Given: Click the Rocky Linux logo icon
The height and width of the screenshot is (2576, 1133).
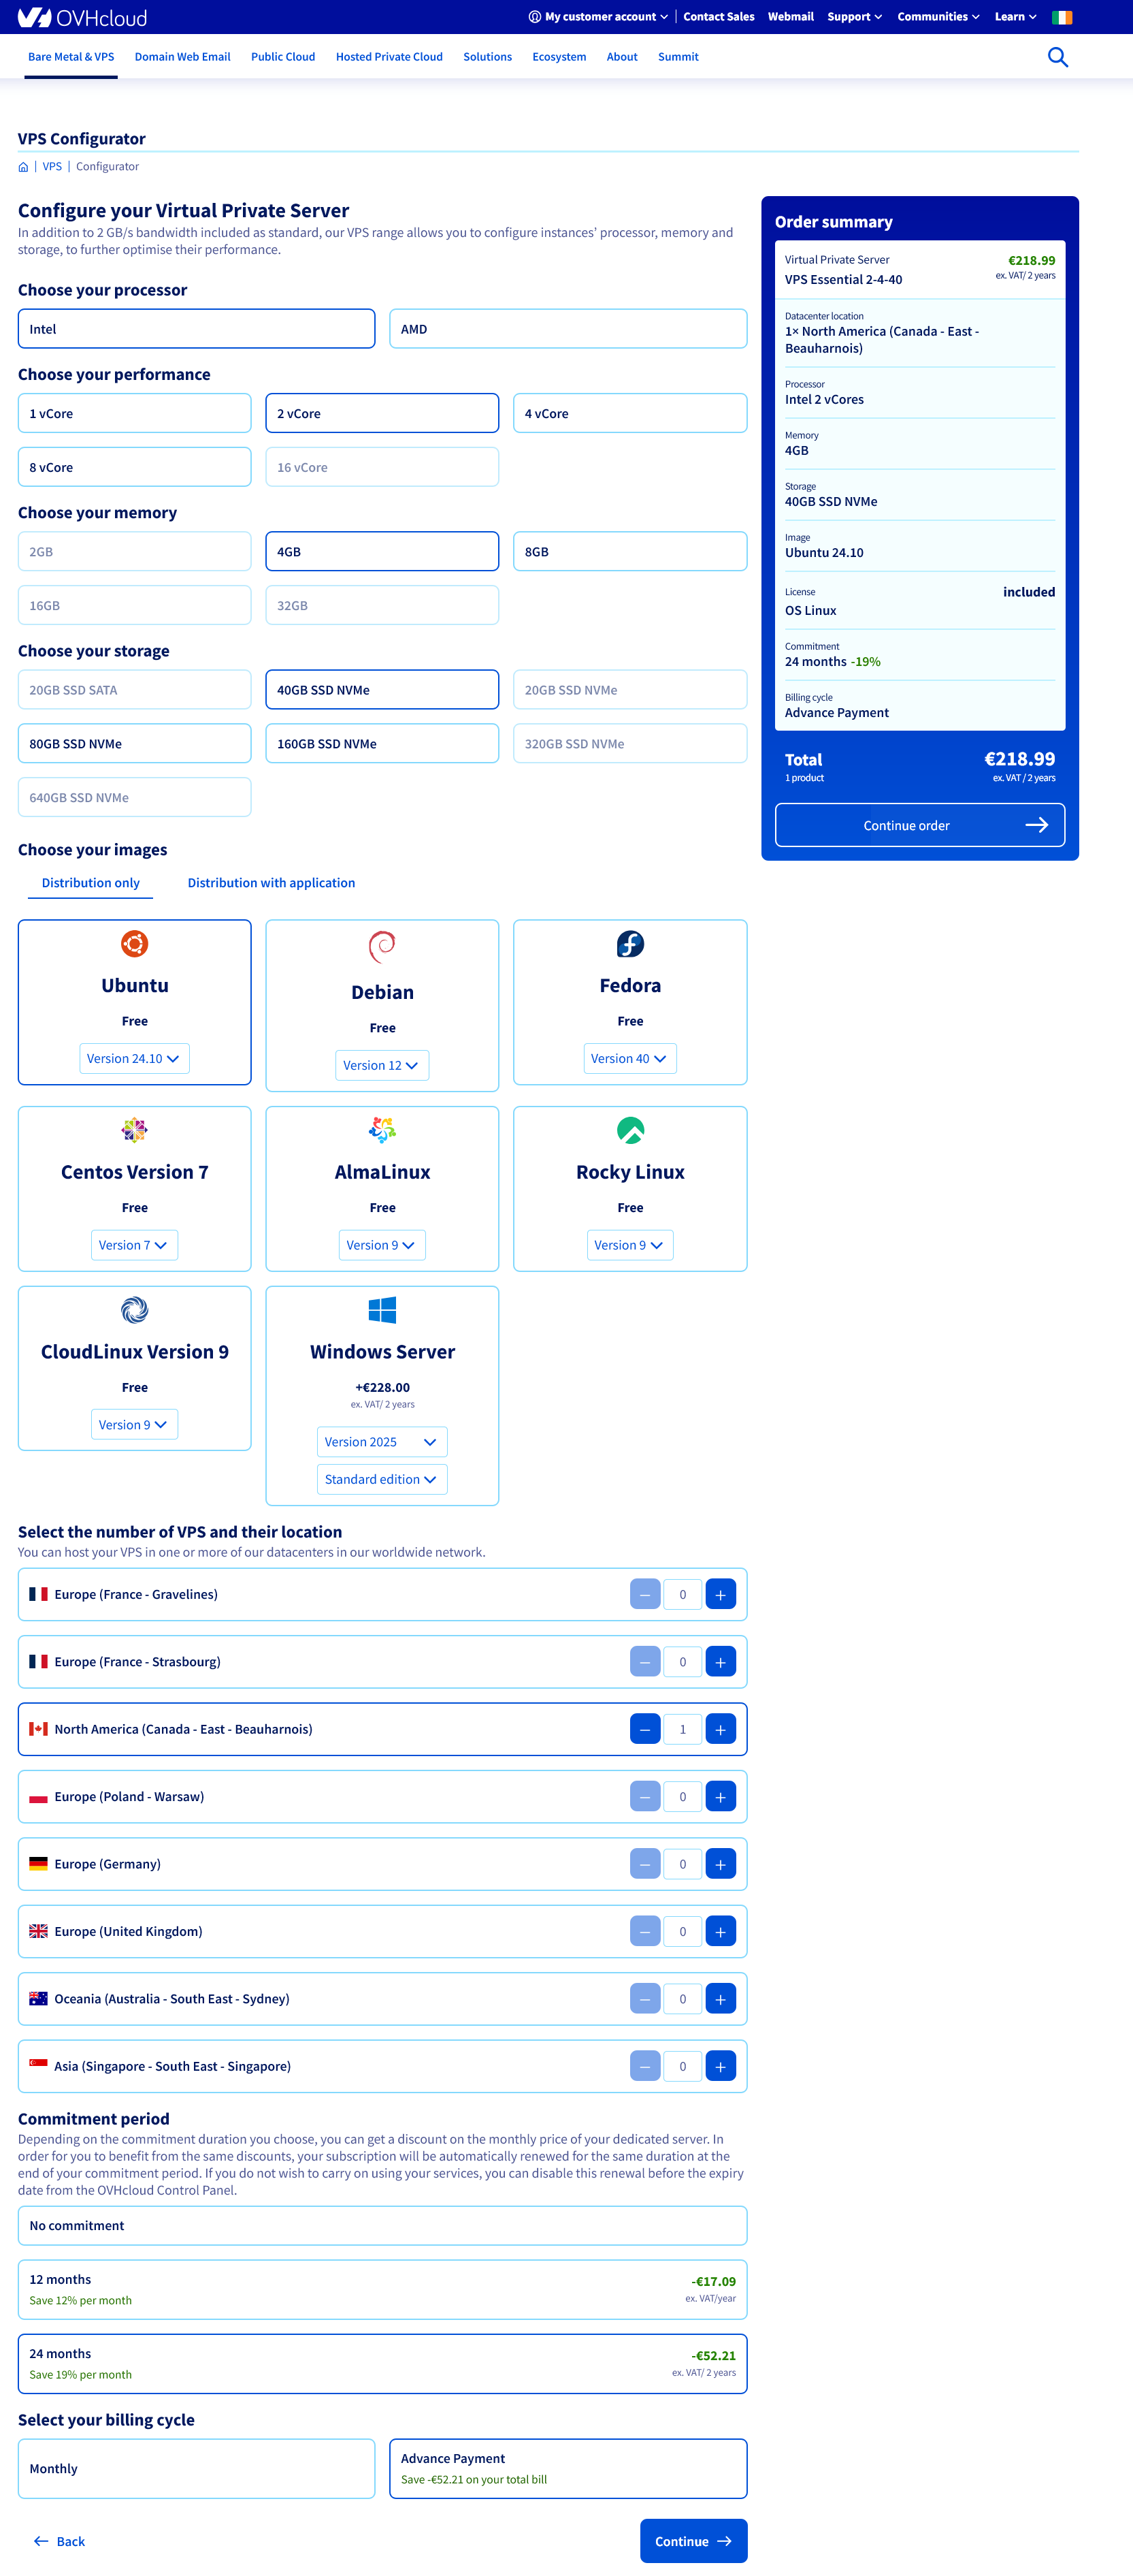Looking at the screenshot, I should click(630, 1130).
